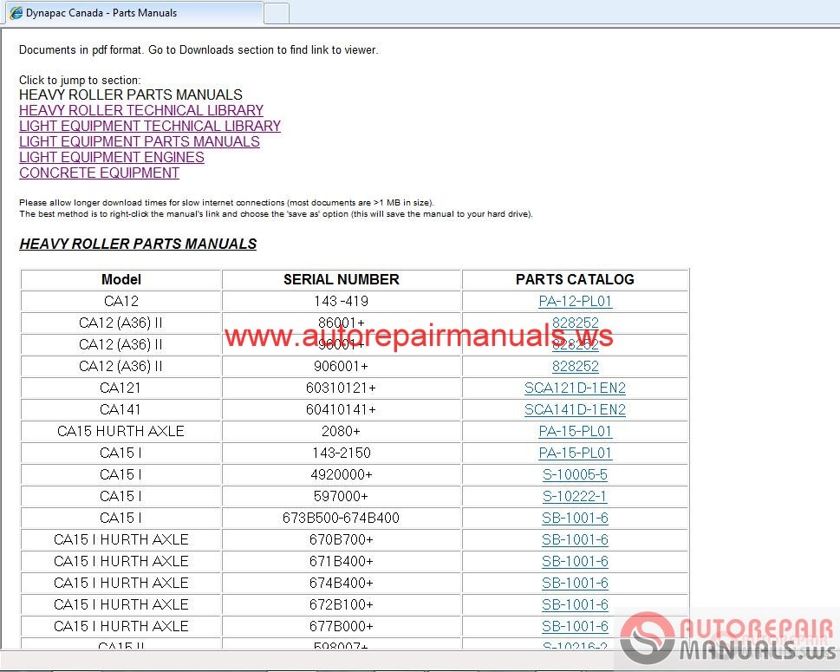
Task: Open the S-10222-1 parts catalog
Action: [x=575, y=496]
